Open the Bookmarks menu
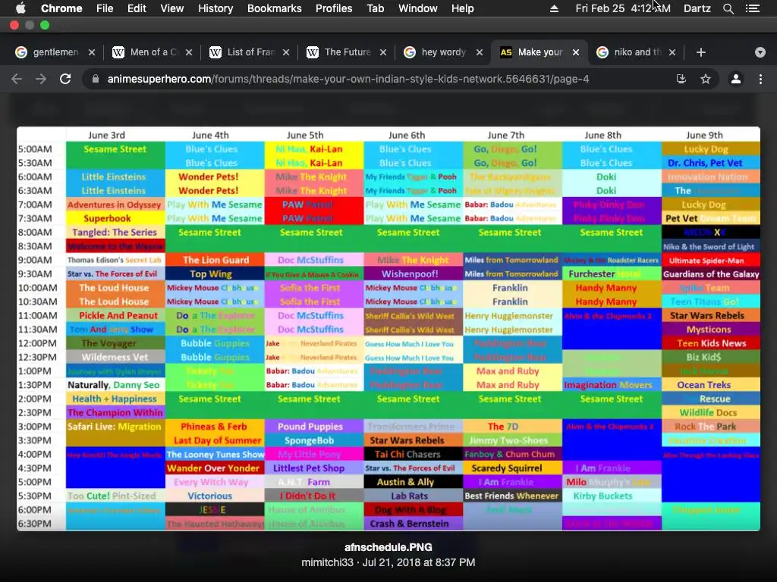Viewport: 777px width, 582px height. [275, 8]
